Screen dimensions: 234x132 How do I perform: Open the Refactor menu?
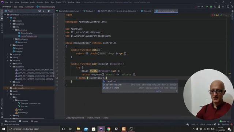pos(40,2)
